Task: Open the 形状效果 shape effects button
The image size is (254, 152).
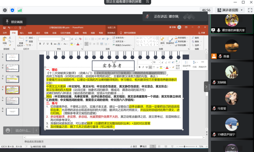Action: point(181,45)
